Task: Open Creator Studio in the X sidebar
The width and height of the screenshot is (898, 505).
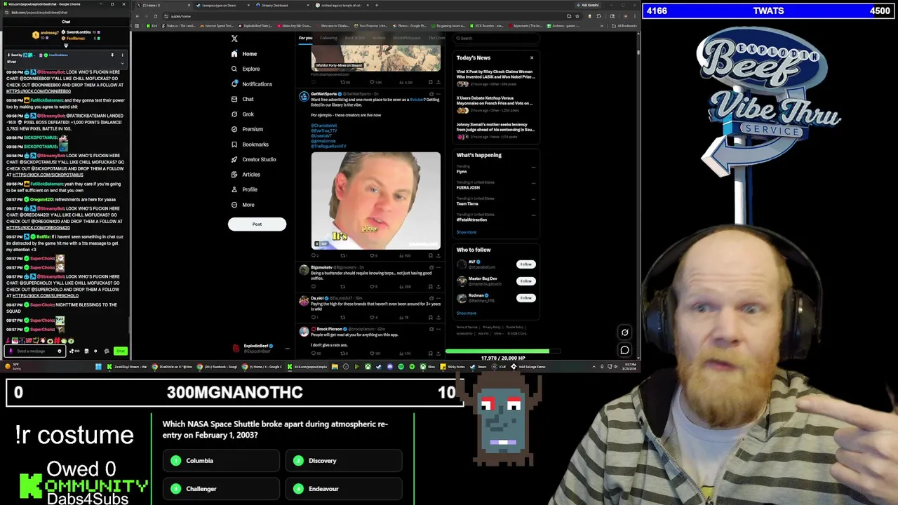Action: tap(253, 159)
